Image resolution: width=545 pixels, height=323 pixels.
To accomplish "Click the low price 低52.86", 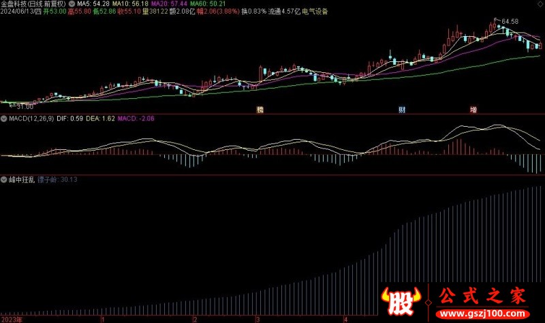I will tap(104, 12).
